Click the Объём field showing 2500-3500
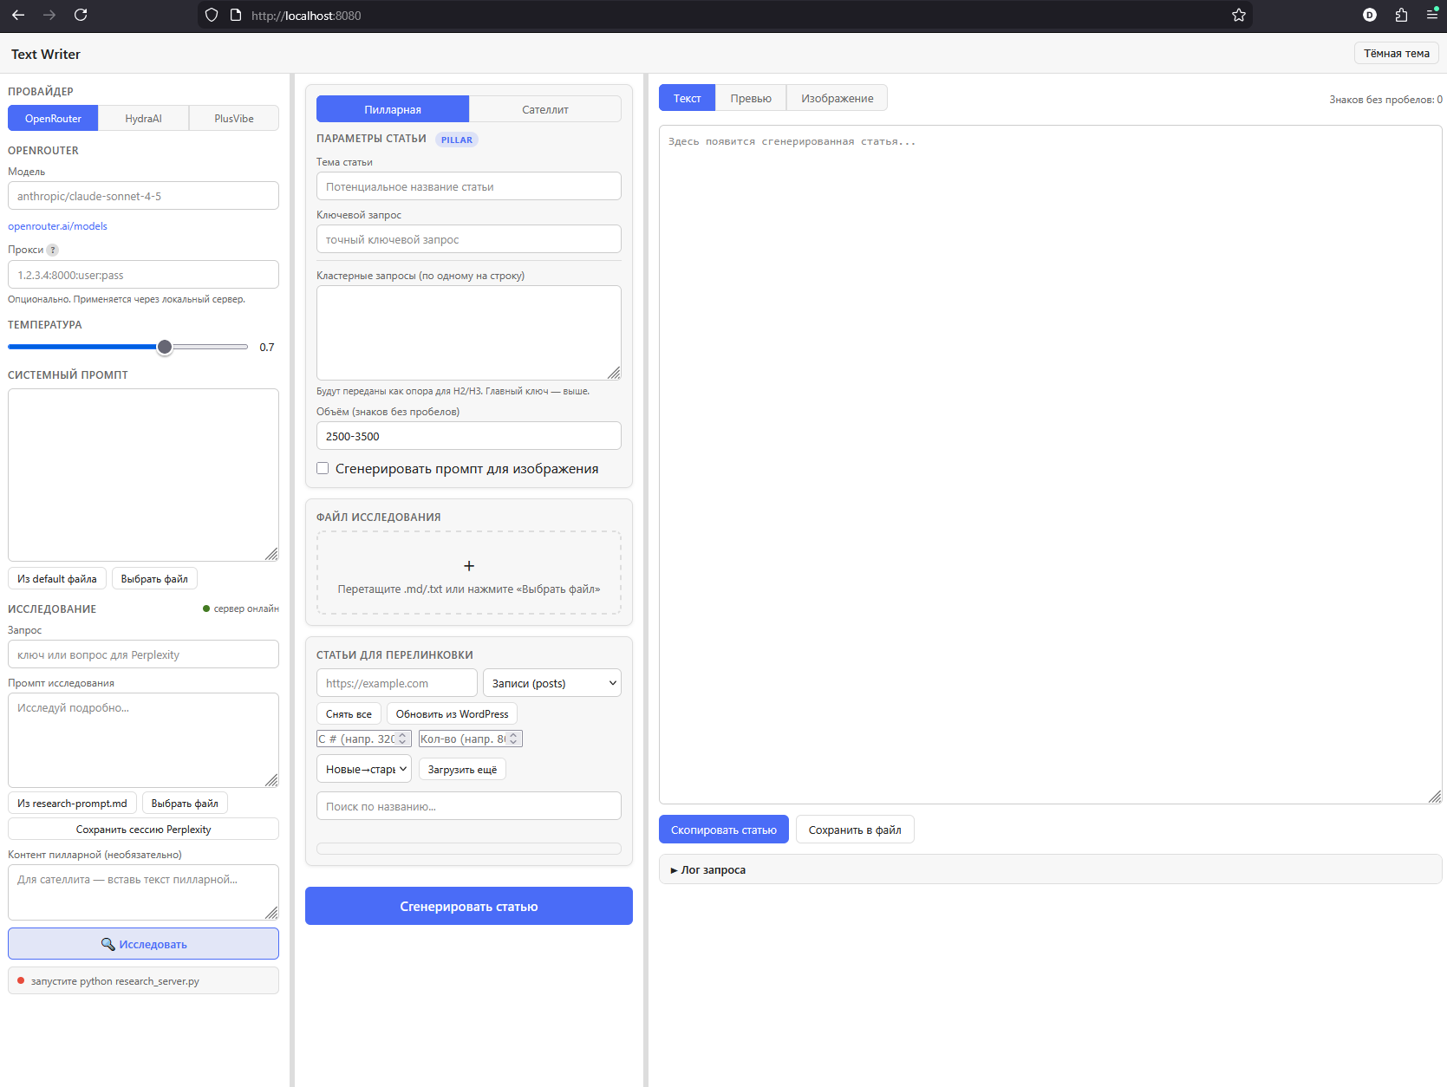The height and width of the screenshot is (1087, 1447). point(469,436)
